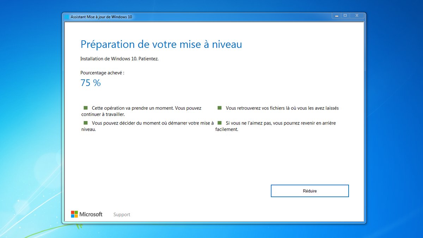Screen dimensions: 423x238
Task: Click the "Assistant Mise à jour" title bar text
Action: (102, 17)
